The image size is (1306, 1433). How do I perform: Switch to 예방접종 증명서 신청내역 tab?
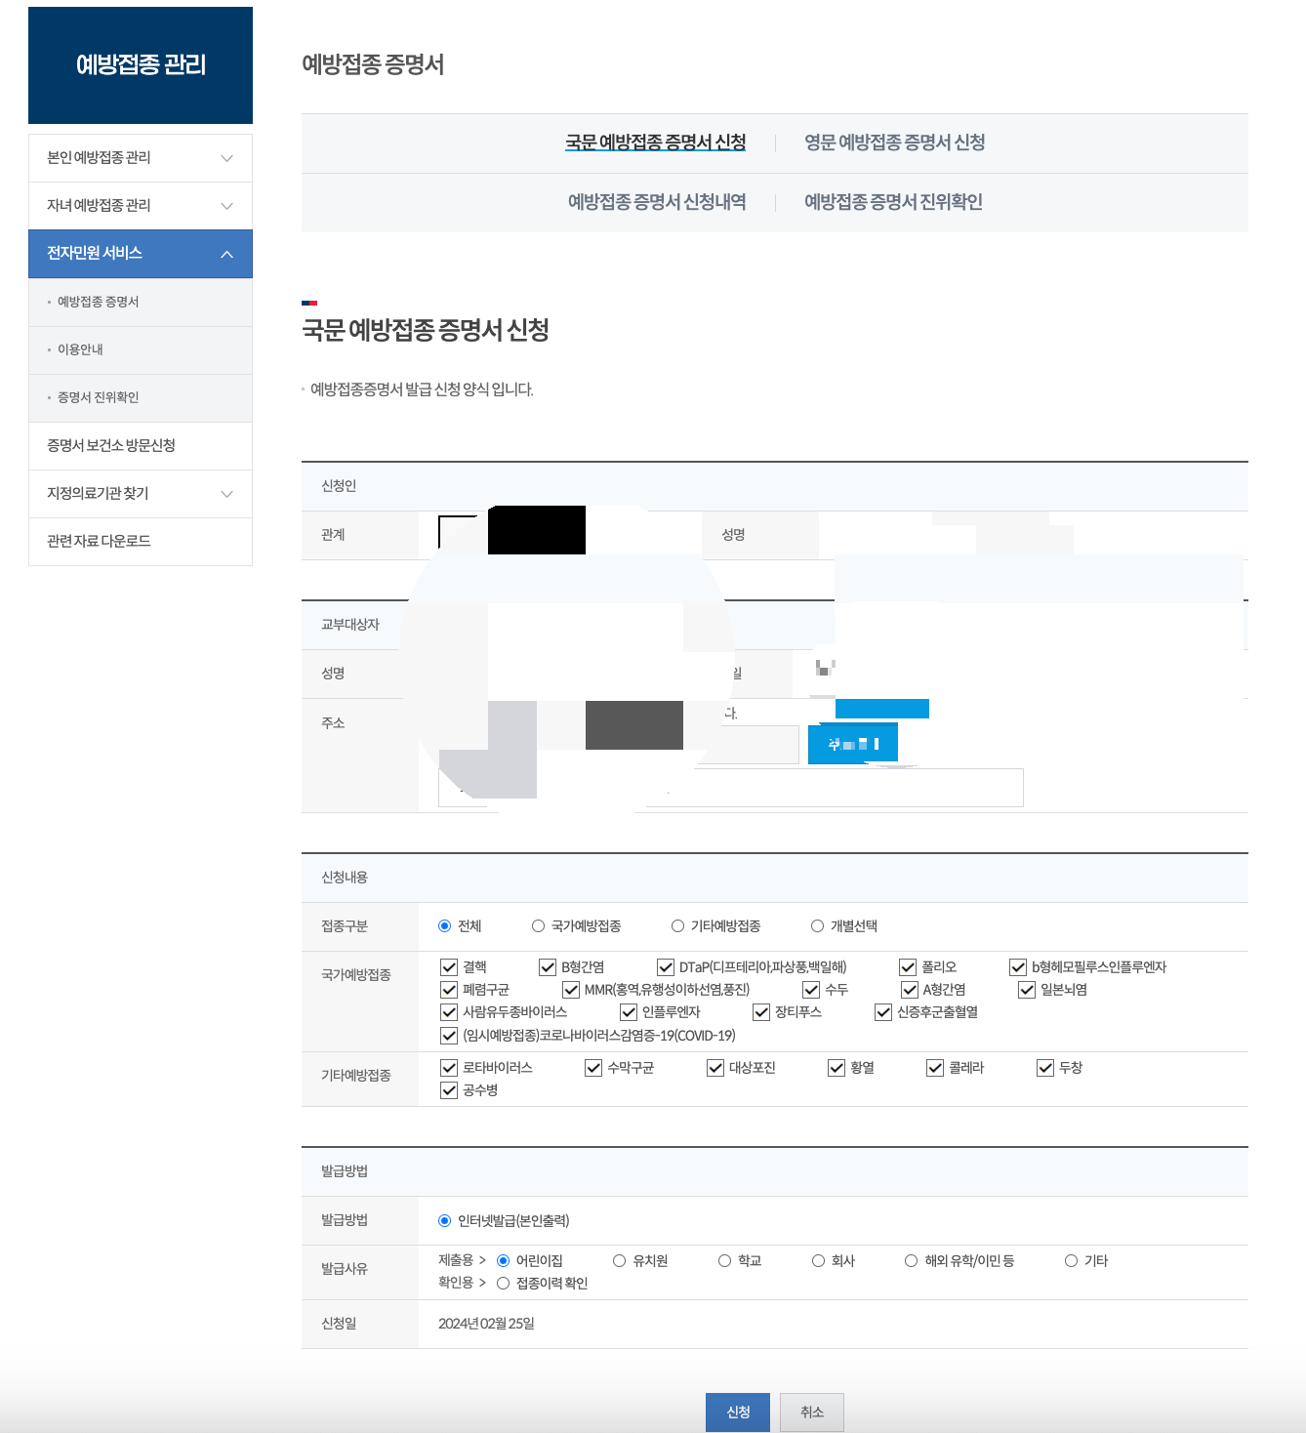point(658,202)
